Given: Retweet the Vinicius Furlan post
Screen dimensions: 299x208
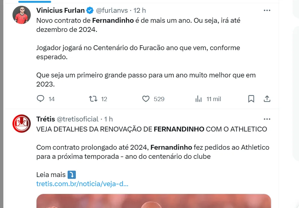Looking at the screenshot, I should [x=93, y=99].
